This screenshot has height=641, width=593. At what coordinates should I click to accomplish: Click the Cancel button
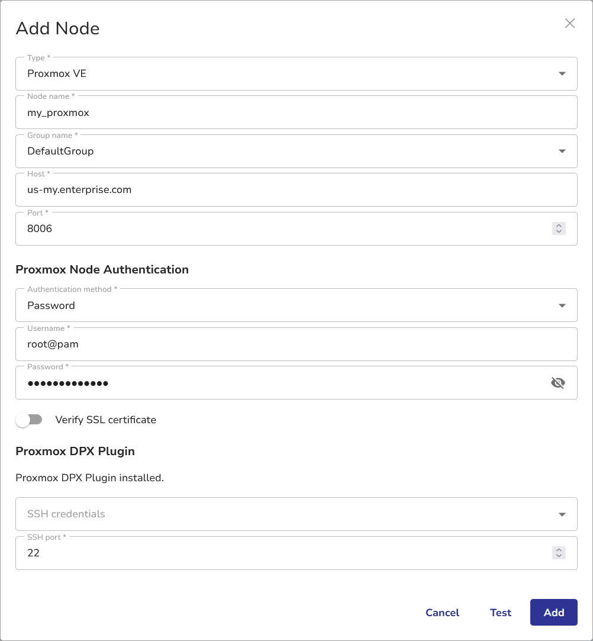[442, 613]
